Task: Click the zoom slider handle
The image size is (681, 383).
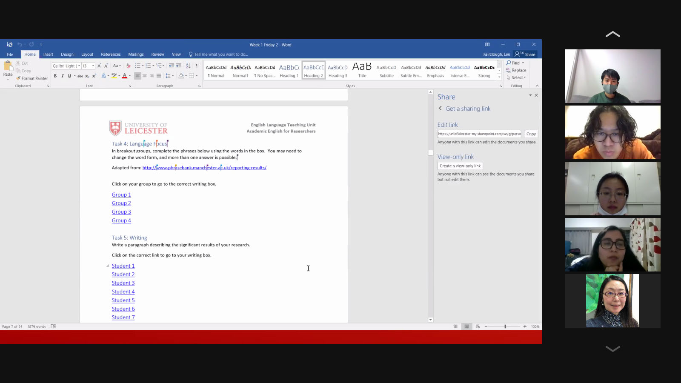Action: click(505, 326)
